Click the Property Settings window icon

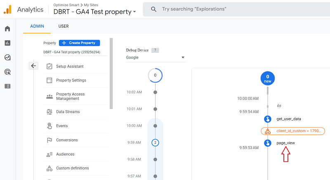click(x=49, y=81)
